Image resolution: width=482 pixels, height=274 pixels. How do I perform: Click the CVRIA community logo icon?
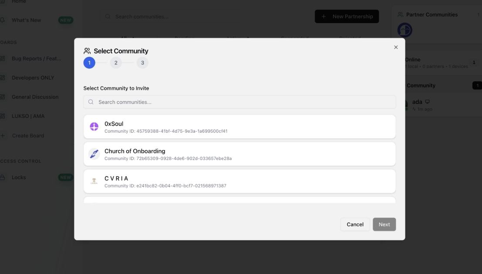pos(94,181)
